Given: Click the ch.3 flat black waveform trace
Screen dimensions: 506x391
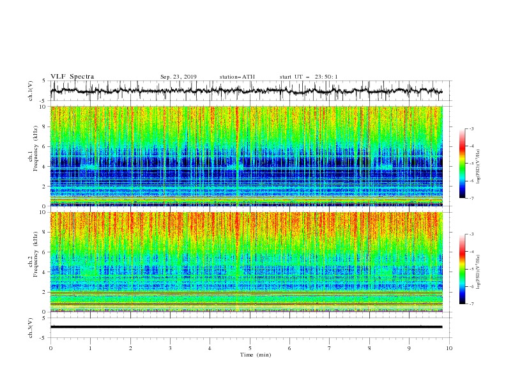Looking at the screenshot, I should [x=247, y=327].
